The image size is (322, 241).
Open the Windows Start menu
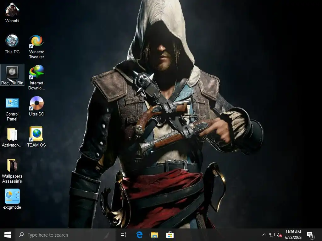point(8,235)
